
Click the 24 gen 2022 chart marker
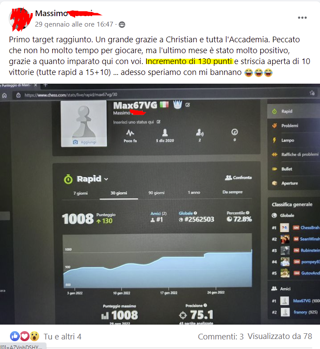(x=216, y=292)
